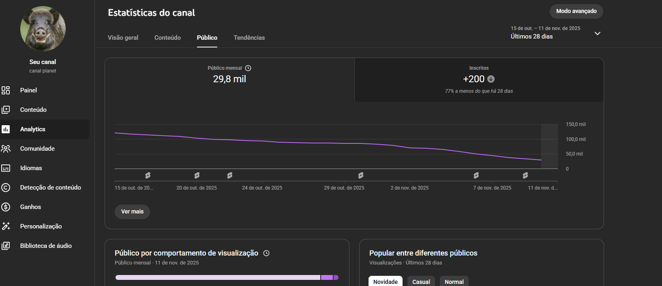This screenshot has width=662, height=286.
Task: Click the 50,0 mil axis label
Action: (574, 154)
